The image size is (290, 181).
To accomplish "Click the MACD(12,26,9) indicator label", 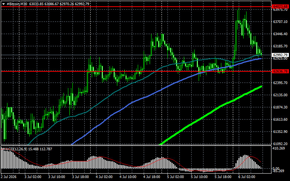I will 14,149.
